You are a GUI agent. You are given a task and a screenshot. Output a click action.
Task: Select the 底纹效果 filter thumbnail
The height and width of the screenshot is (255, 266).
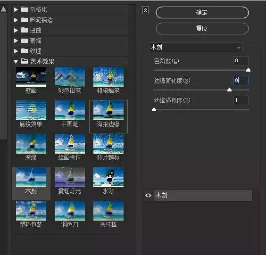31,110
